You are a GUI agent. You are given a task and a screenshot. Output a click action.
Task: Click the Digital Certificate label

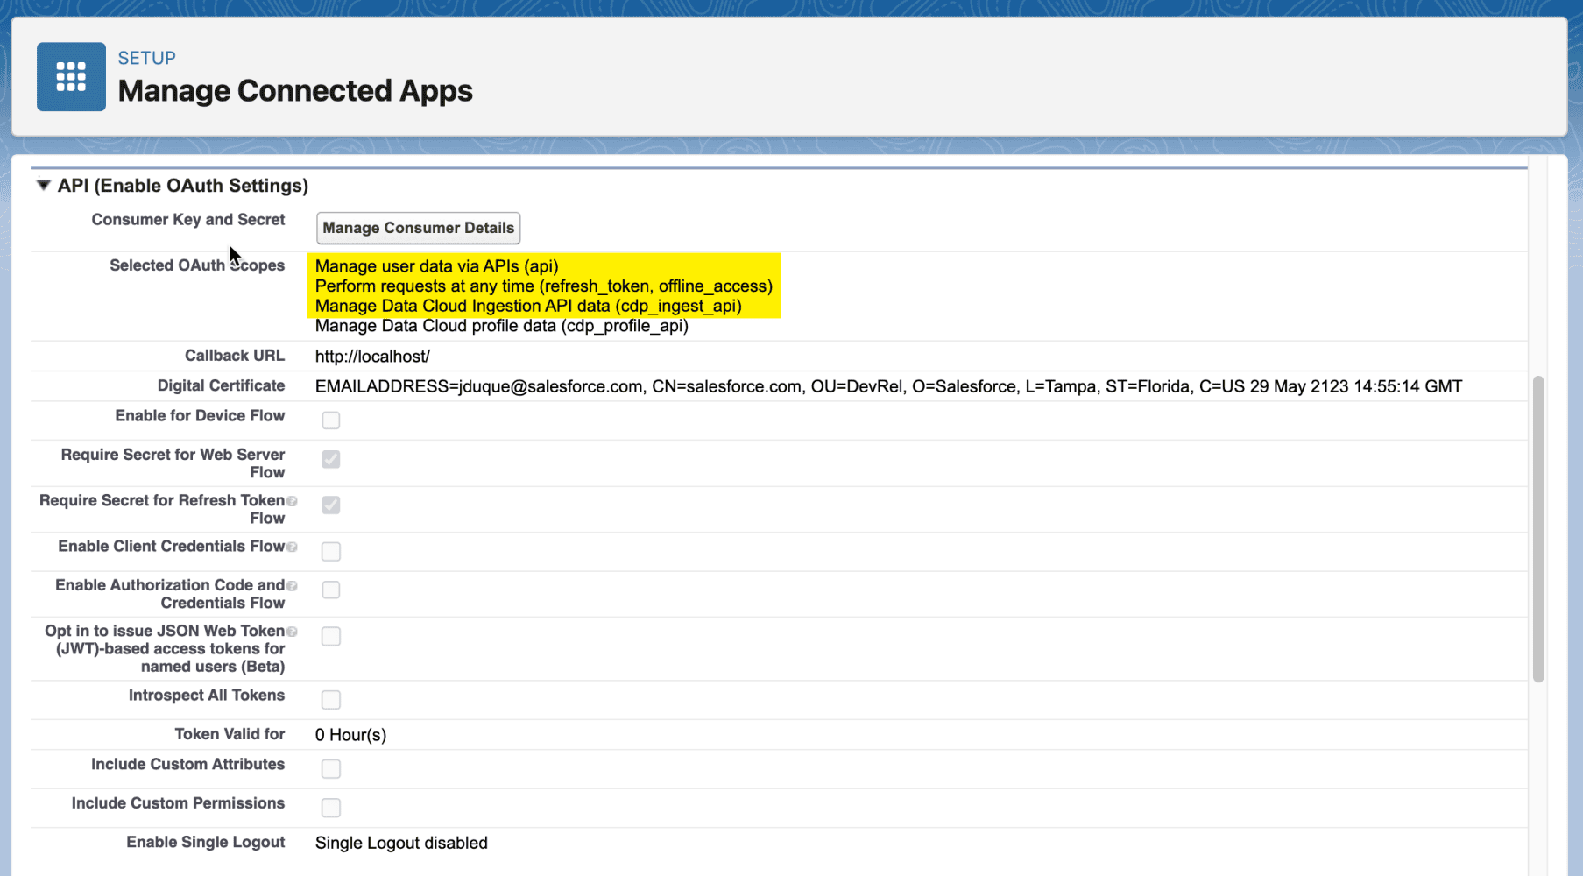[x=221, y=385]
